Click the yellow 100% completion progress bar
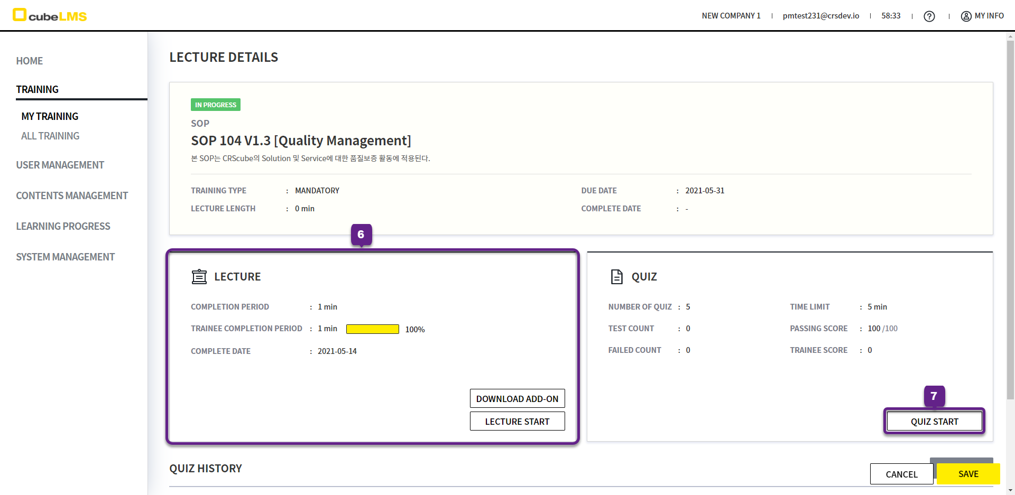 [x=372, y=329]
